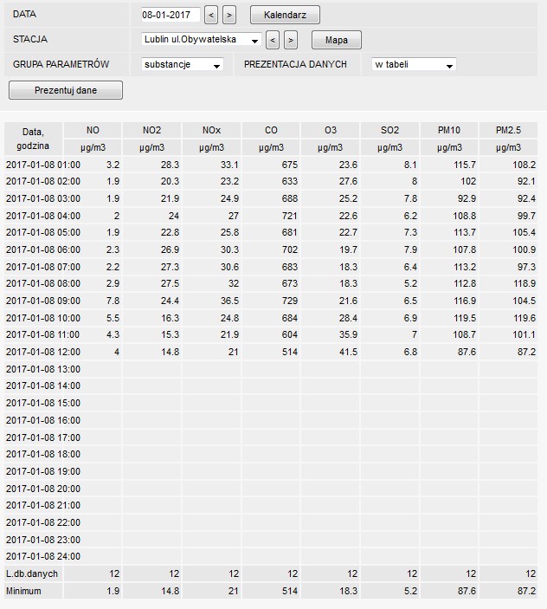Click O3 value 41.5 at 12:00
Image resolution: width=547 pixels, height=609 pixels.
(x=349, y=352)
